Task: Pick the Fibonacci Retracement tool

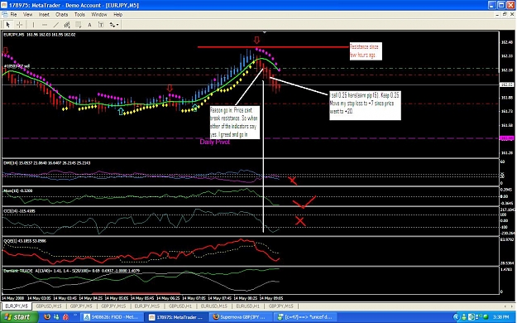Action: coord(78,25)
